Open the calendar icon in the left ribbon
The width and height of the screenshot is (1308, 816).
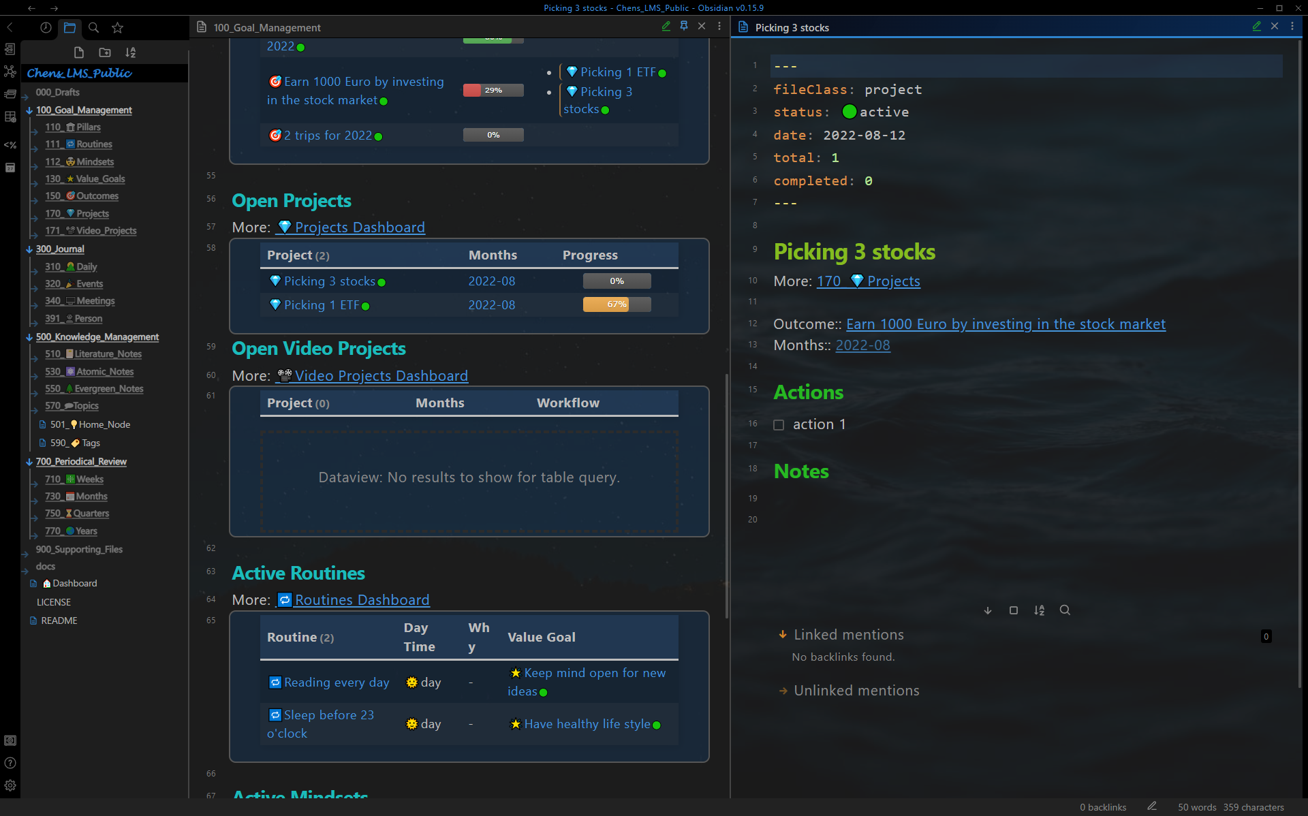coord(10,168)
